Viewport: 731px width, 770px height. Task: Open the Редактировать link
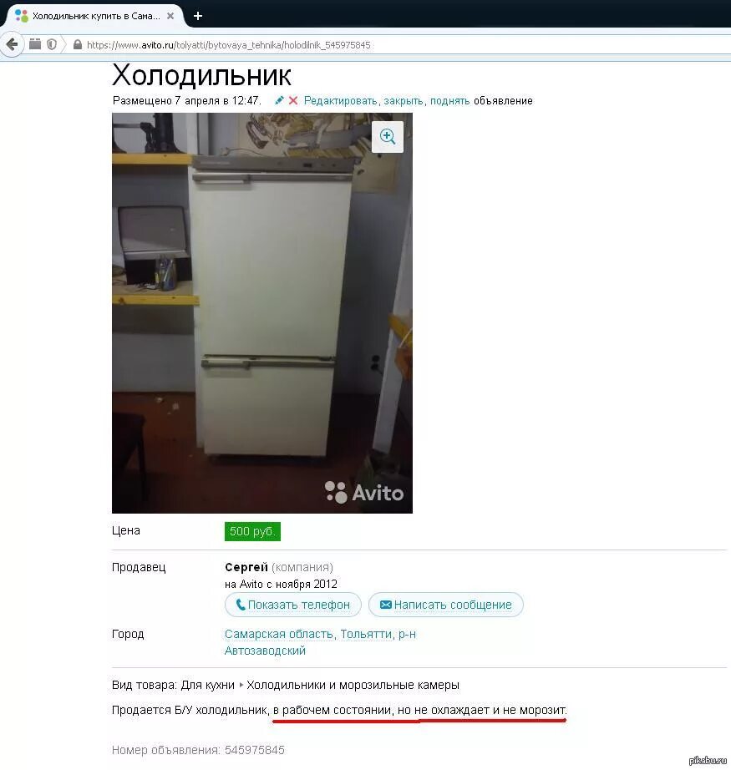pyautogui.click(x=341, y=101)
